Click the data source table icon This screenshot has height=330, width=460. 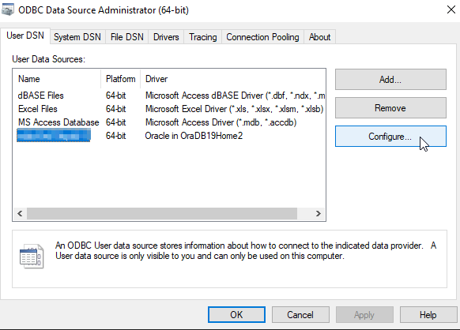pos(32,256)
